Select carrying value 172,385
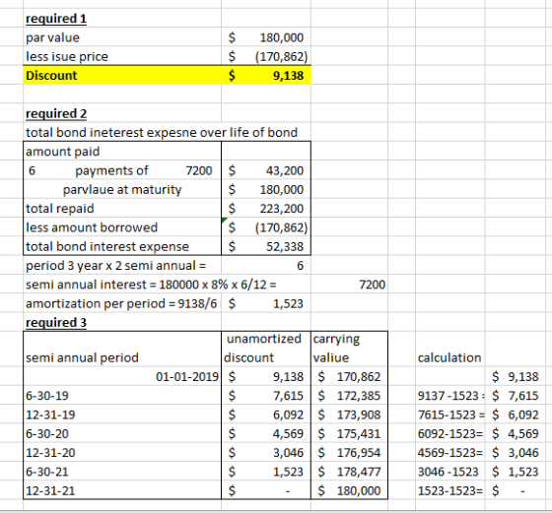Viewport: 552px width, 513px height. tap(349, 396)
